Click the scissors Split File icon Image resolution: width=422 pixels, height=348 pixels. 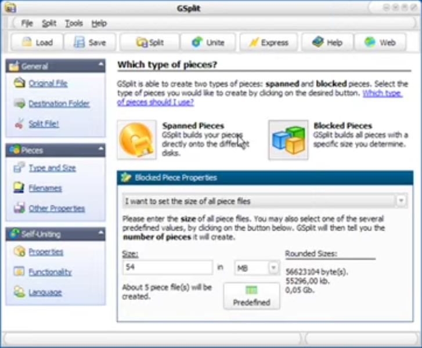tap(19, 124)
